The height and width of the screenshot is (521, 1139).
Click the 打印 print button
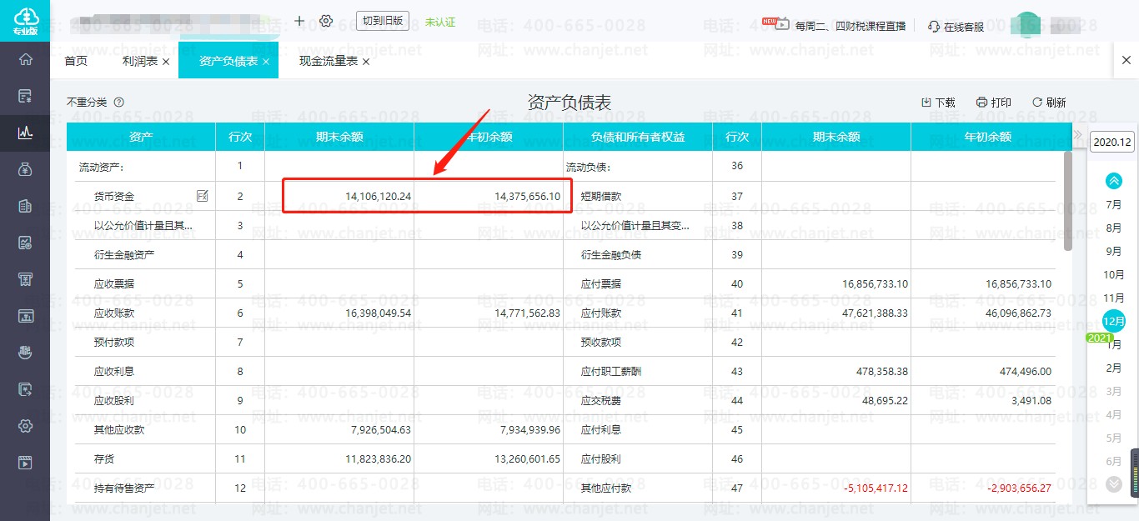tap(994, 102)
